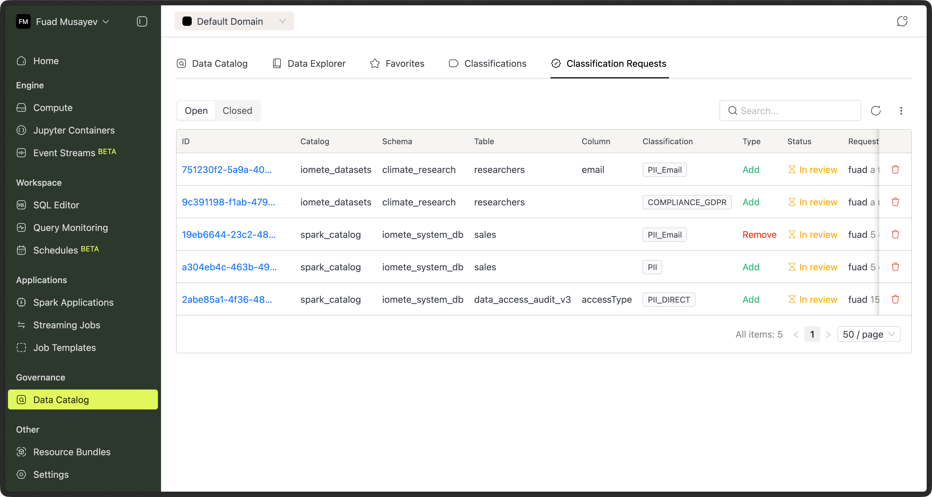Select the Classification Requests tab

click(609, 64)
